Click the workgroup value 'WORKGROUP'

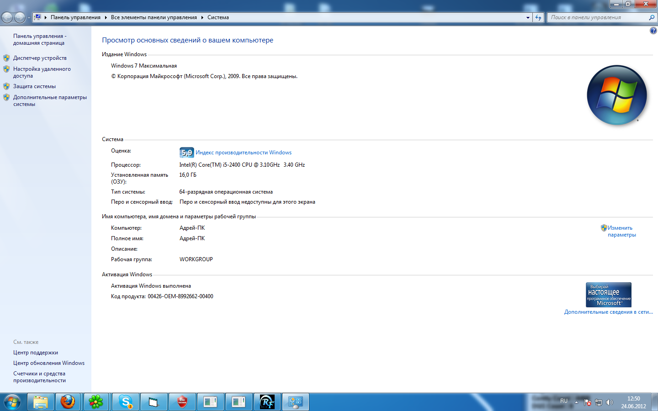pos(196,259)
